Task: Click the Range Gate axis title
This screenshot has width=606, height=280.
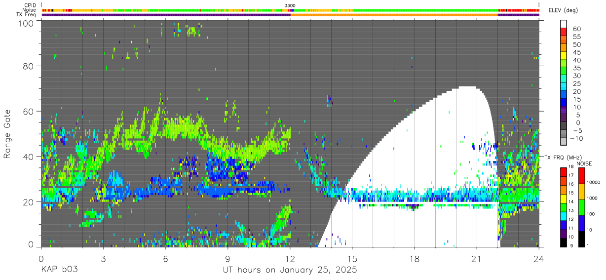Action: [x=8, y=134]
